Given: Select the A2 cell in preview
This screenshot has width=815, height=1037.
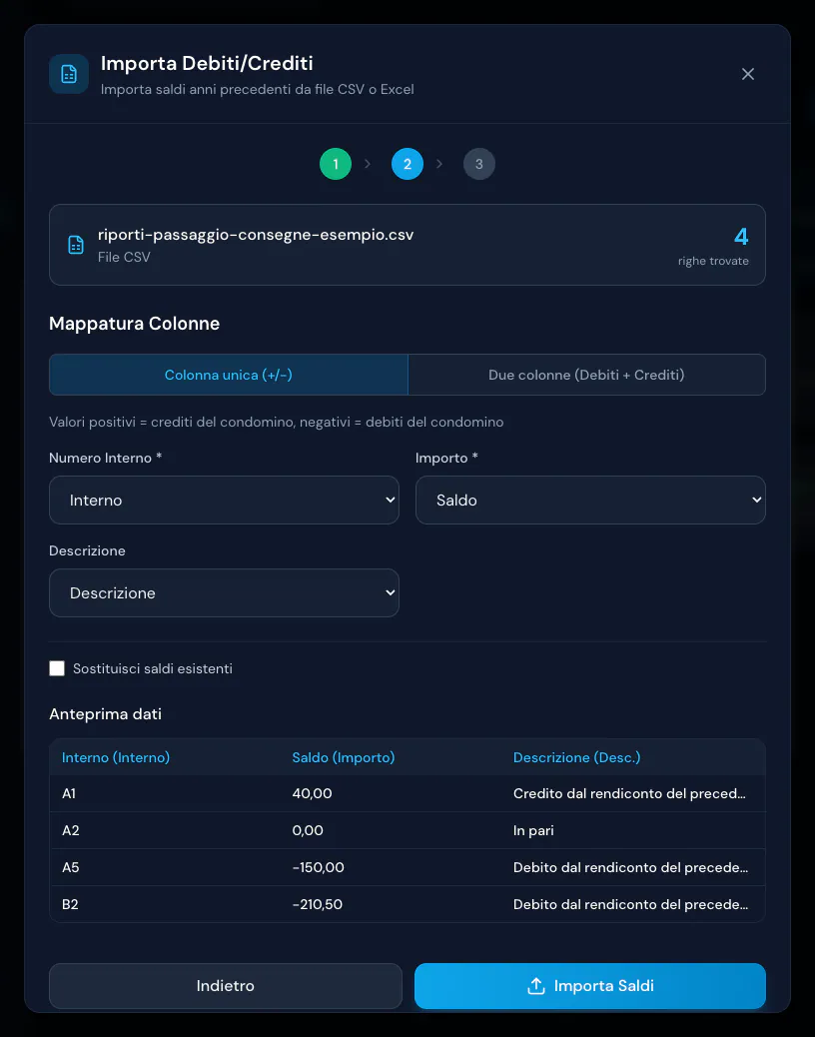Looking at the screenshot, I should [x=71, y=830].
